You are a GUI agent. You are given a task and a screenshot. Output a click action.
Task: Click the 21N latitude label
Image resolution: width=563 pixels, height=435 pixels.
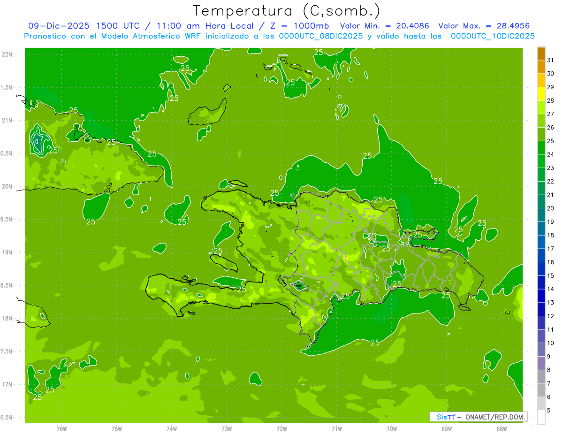pos(8,120)
